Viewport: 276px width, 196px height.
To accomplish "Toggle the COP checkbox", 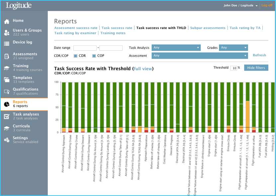I will [94, 56].
